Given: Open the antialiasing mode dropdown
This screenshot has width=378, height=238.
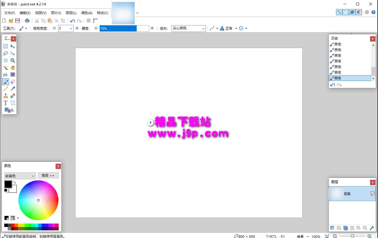Looking at the screenshot, I should (x=214, y=28).
